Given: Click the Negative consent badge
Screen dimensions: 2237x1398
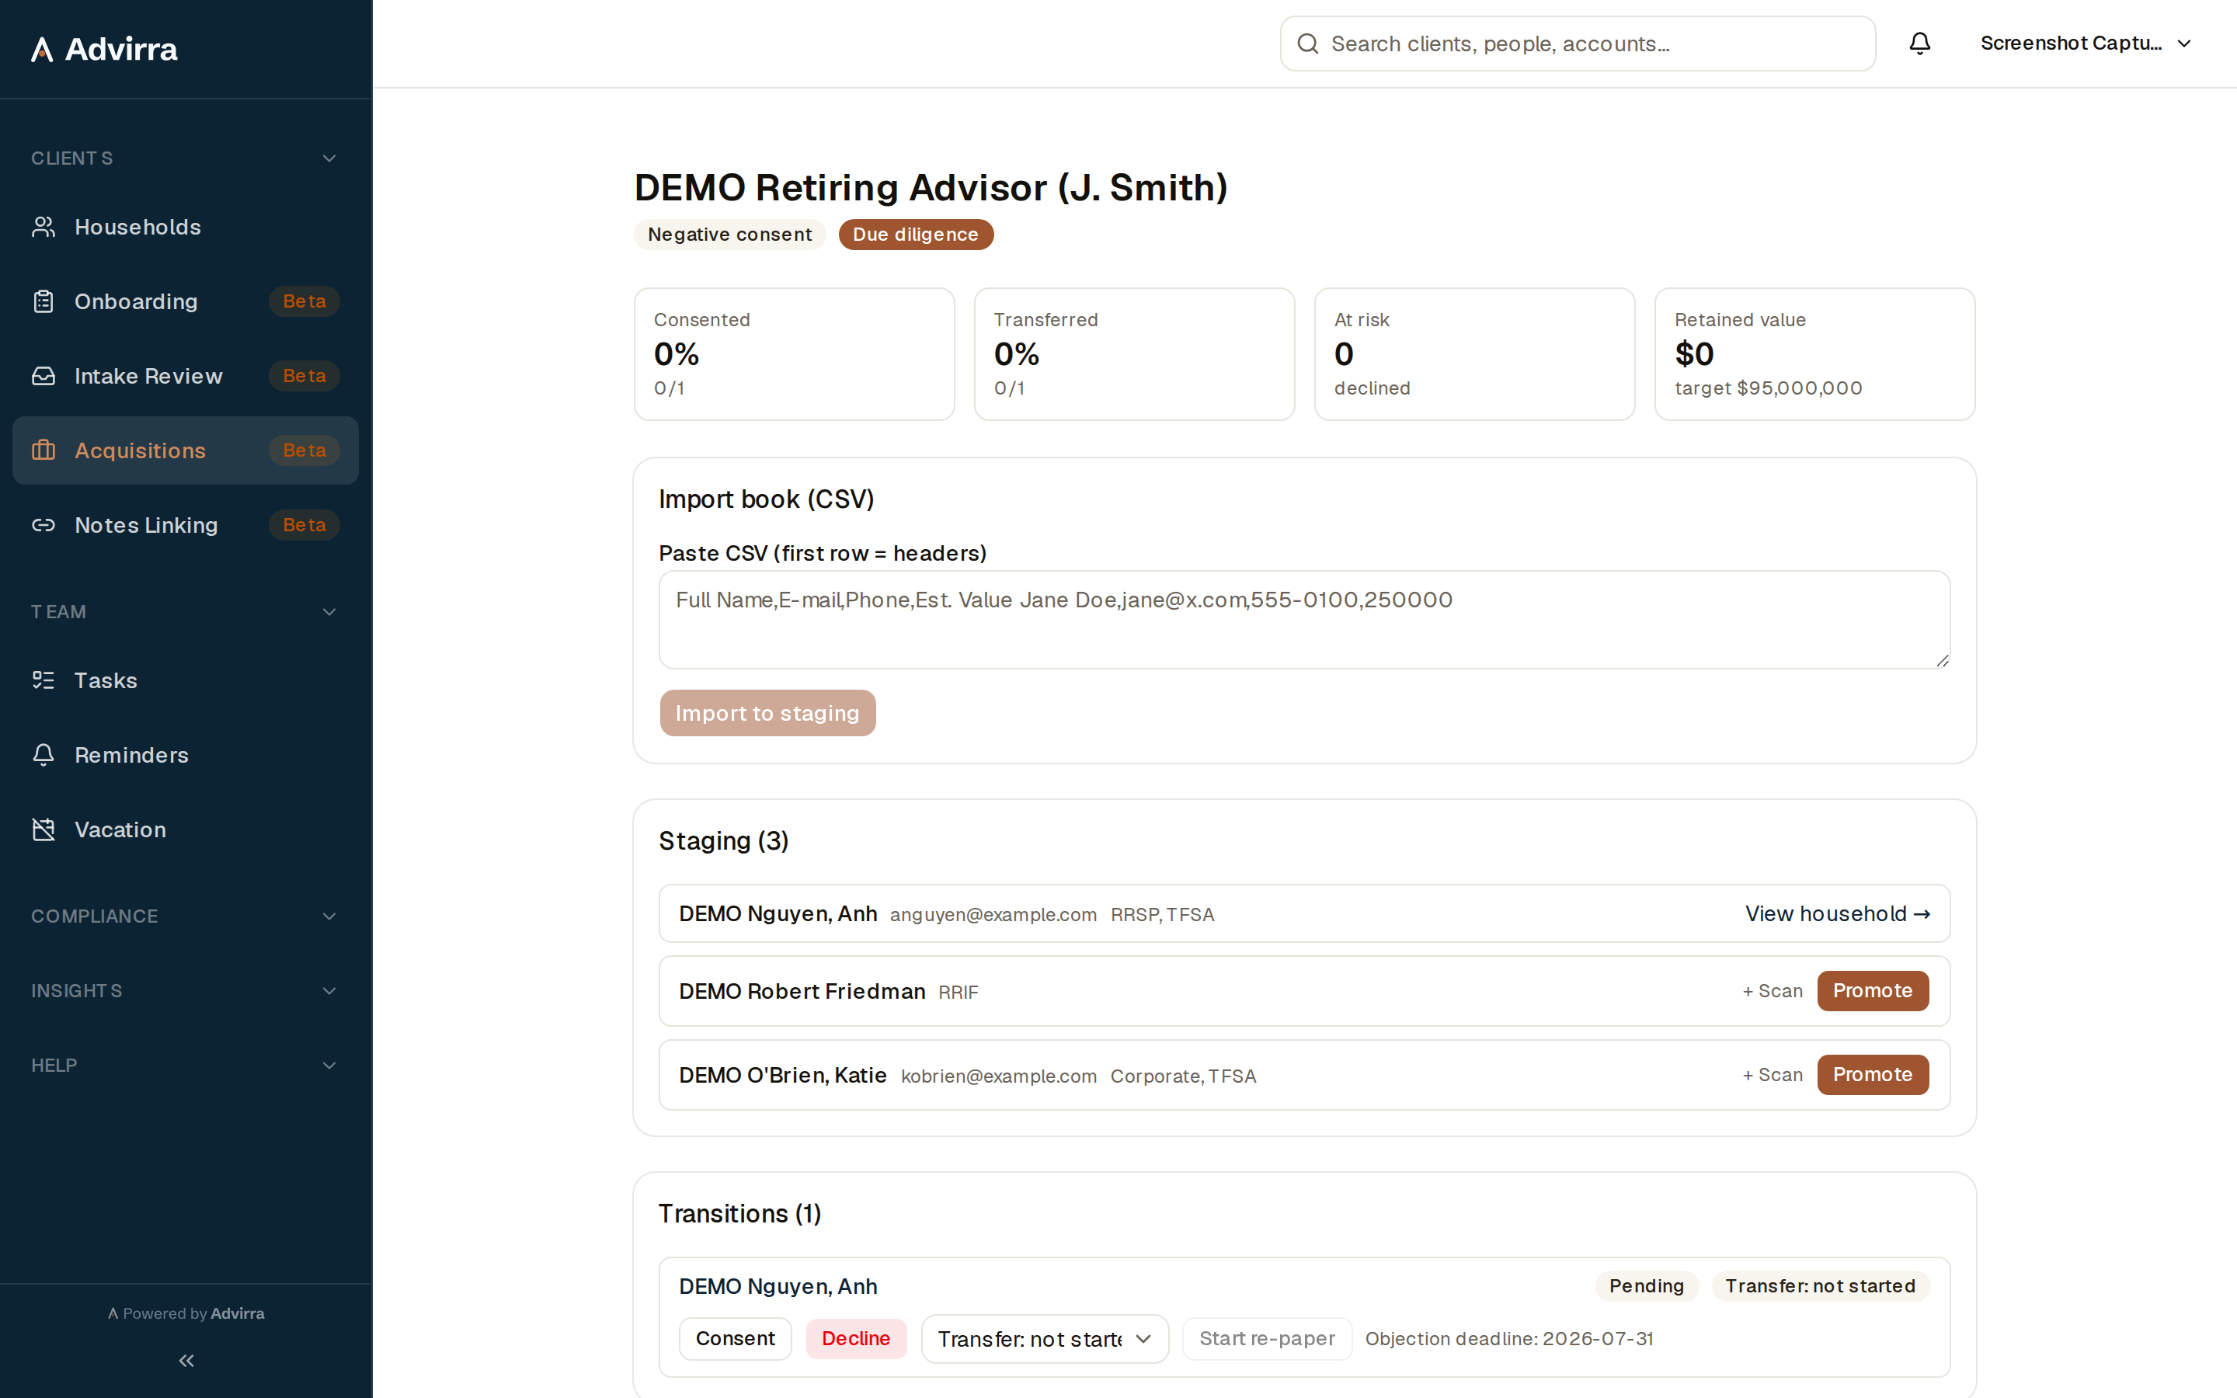Looking at the screenshot, I should coord(729,235).
